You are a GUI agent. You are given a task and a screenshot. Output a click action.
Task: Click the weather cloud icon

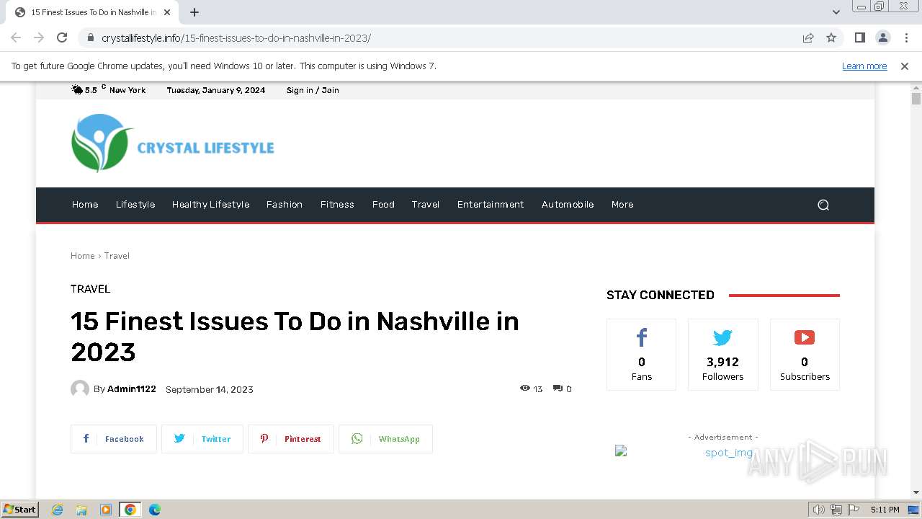(x=77, y=89)
